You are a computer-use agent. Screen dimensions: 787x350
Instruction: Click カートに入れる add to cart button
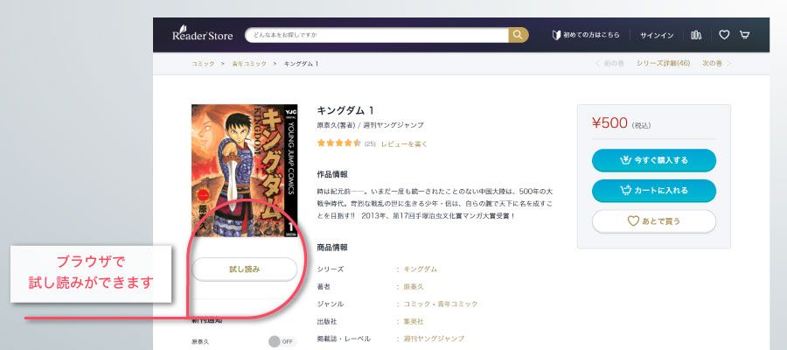(x=654, y=191)
